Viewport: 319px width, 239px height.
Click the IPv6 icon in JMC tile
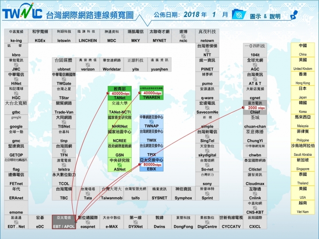pos(16,65)
